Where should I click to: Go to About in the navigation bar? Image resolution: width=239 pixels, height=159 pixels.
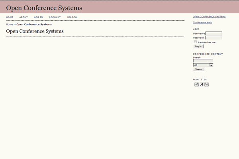tap(24, 17)
